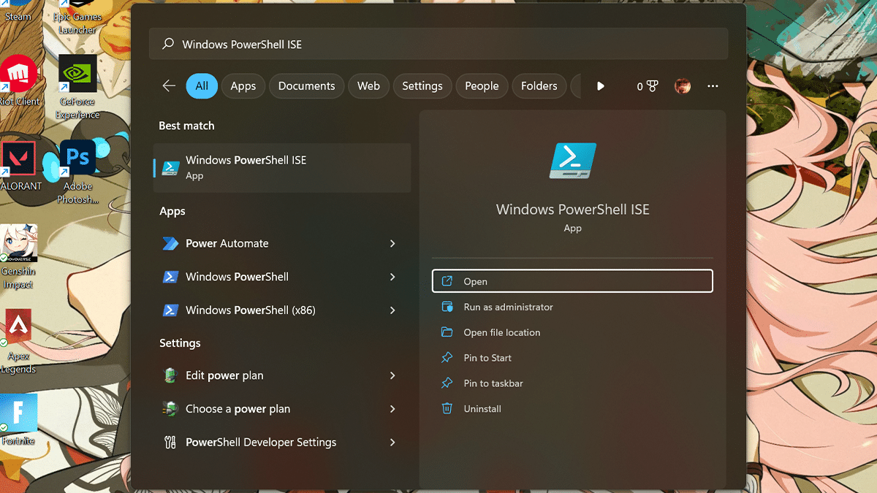Click the large PowerShell ISE app icon

(572, 161)
